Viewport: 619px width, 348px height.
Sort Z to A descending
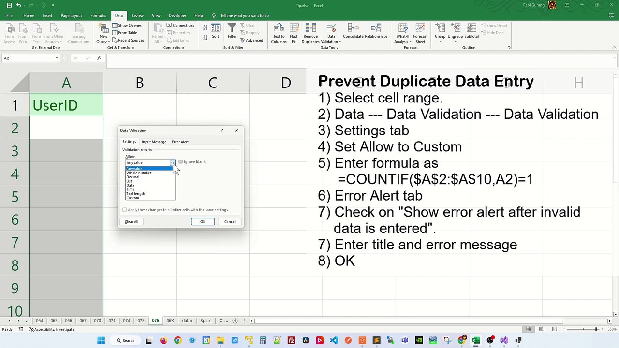click(x=206, y=36)
